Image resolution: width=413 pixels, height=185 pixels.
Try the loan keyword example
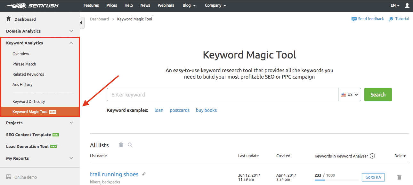159,110
